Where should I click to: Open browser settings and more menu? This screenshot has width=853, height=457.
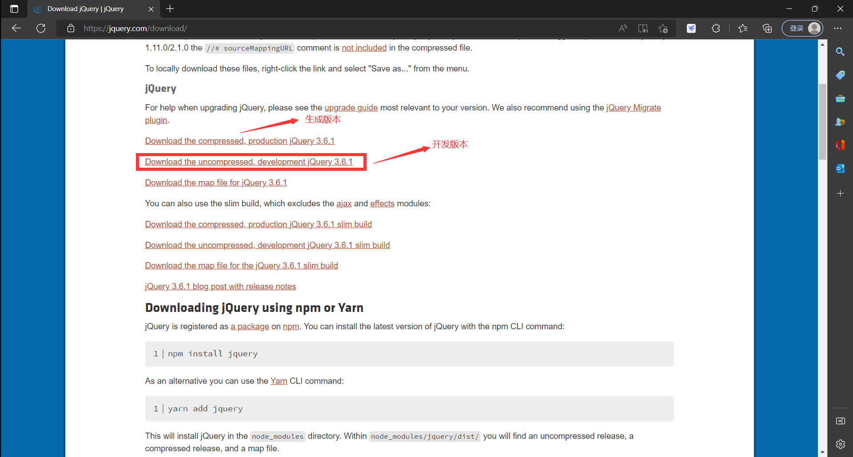(838, 28)
